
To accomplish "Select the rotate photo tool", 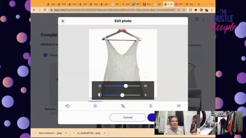I will click(x=67, y=106).
